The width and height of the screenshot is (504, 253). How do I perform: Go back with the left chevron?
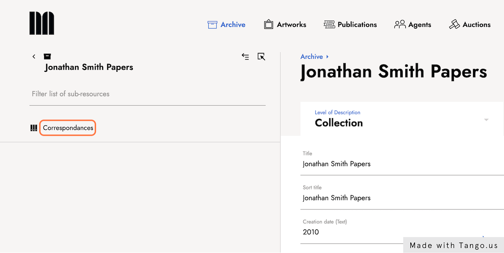pos(34,56)
